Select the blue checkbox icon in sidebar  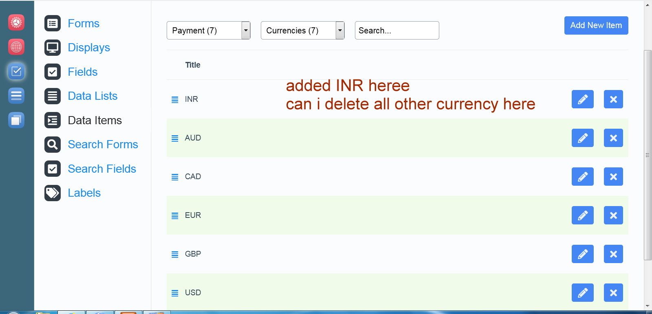(16, 71)
